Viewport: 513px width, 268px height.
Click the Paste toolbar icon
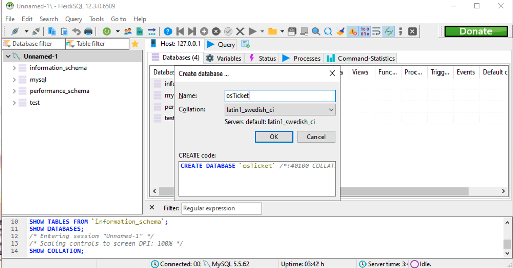point(64,32)
